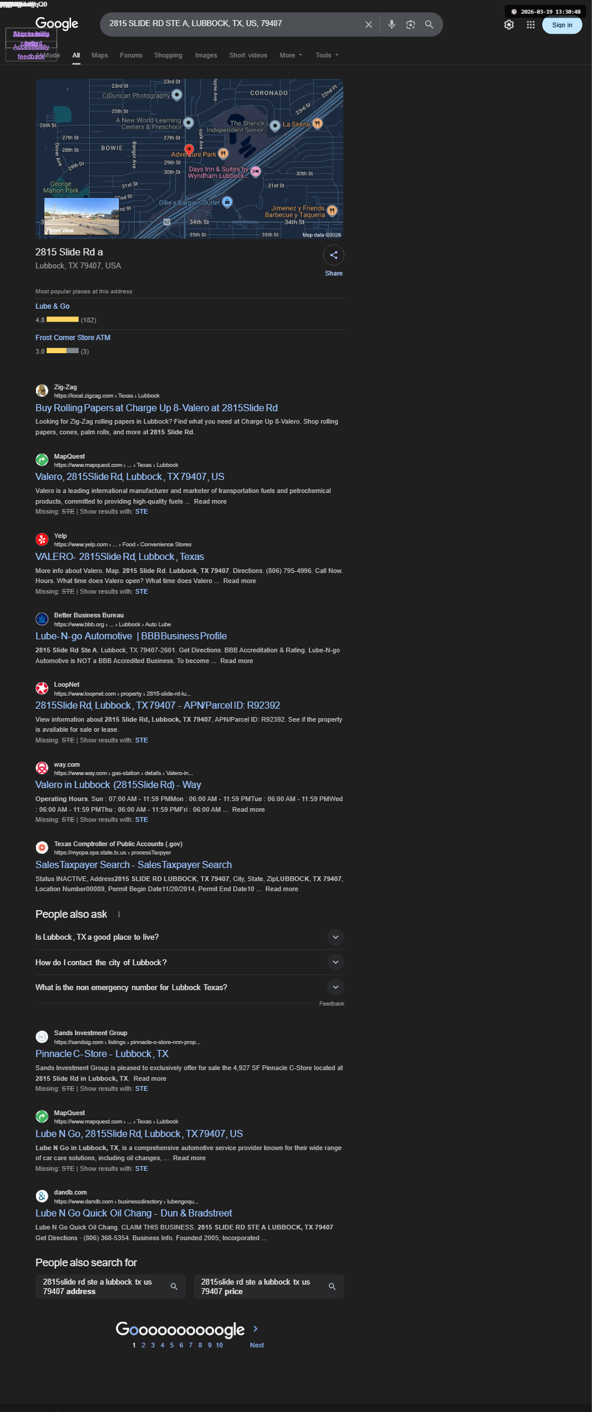The height and width of the screenshot is (1412, 599).
Task: Expand 'Is Lubbock, TX a good place to live?'
Action: 189,937
